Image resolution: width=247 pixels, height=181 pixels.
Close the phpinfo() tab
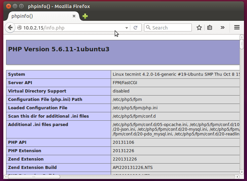(x=74, y=16)
